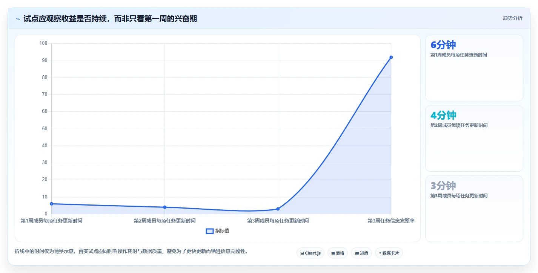Click the y-axis tick label 90

(x=45, y=61)
